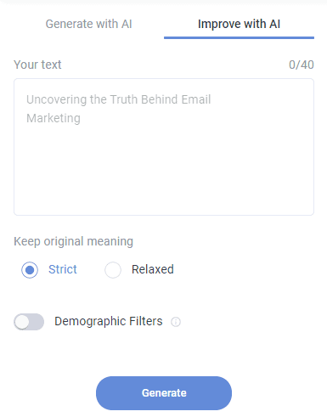Click the Marketing placeholder word in textbox
327x417 pixels.
click(x=54, y=119)
